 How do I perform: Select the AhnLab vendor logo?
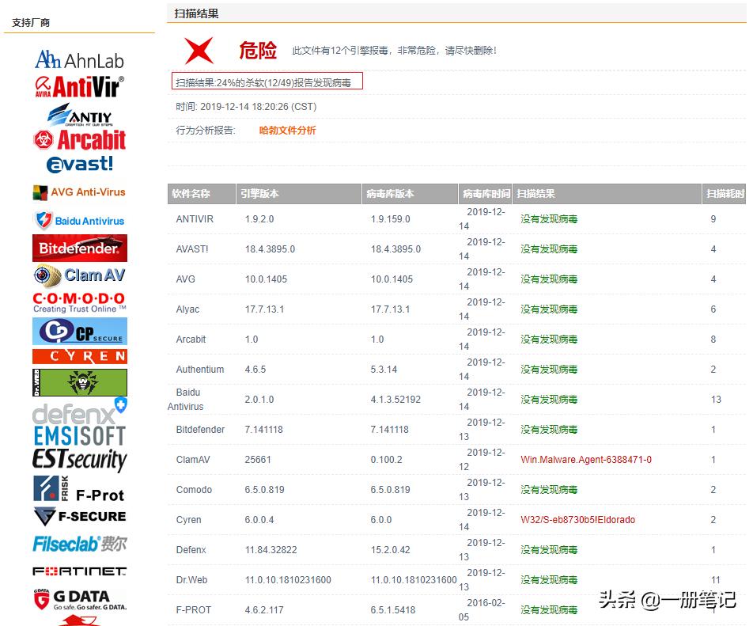[x=79, y=59]
